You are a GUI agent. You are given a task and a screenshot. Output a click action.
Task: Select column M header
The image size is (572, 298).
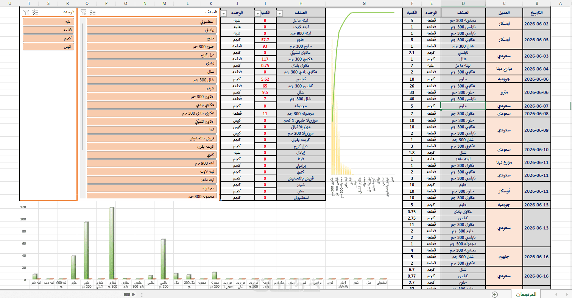164,3
